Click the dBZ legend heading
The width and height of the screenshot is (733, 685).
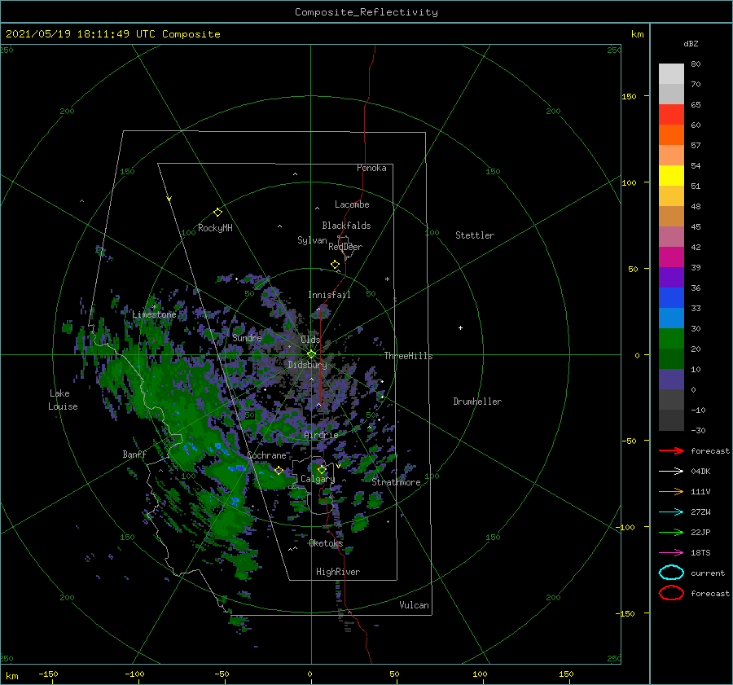(x=691, y=43)
